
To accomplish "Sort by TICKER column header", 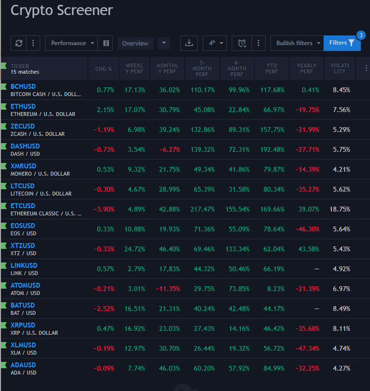I will 20,66.
